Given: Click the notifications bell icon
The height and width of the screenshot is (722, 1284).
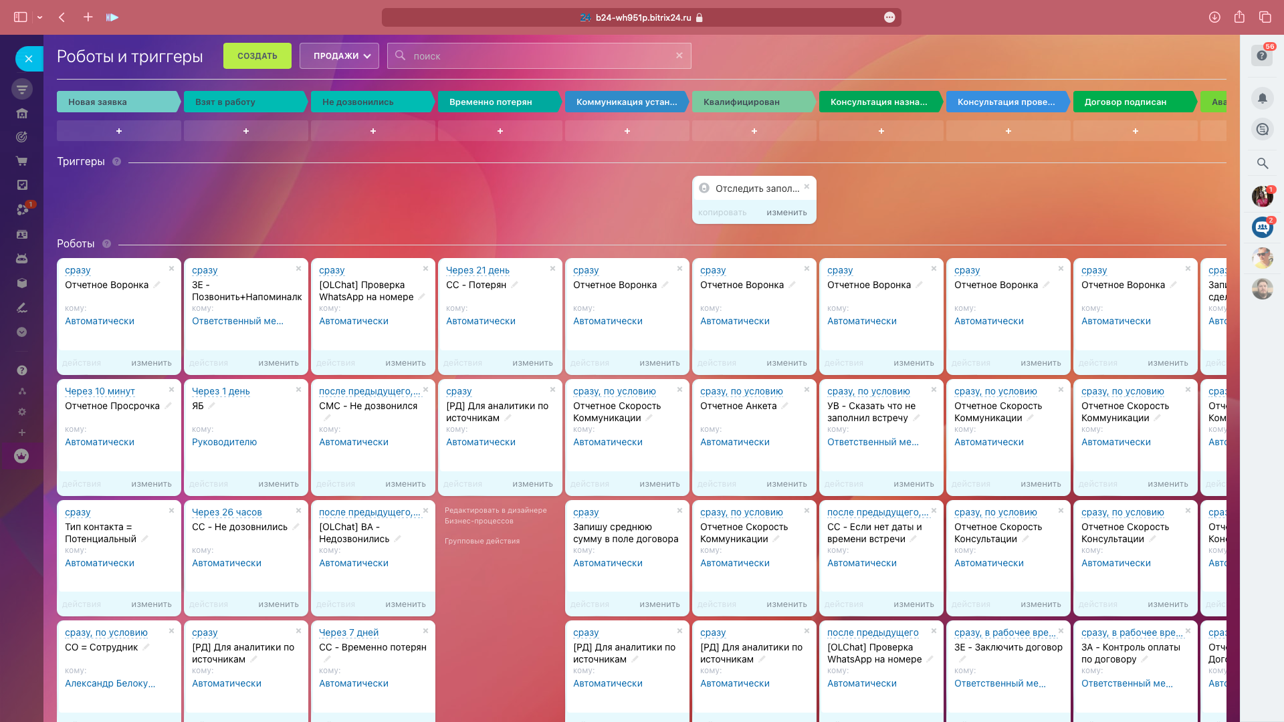Looking at the screenshot, I should point(1262,99).
